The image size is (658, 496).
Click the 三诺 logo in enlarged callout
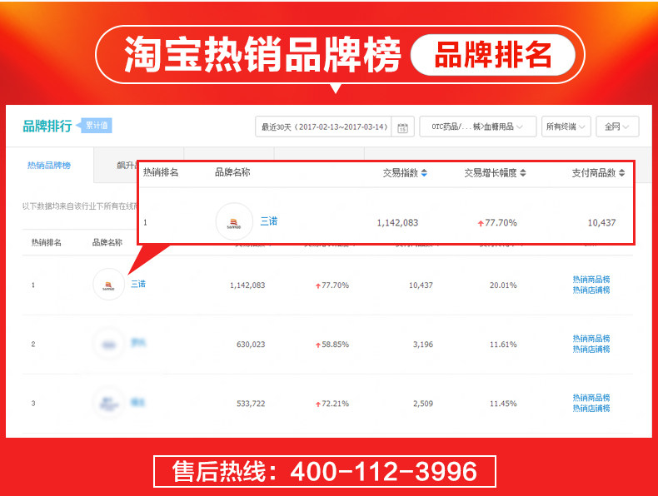[x=234, y=221]
